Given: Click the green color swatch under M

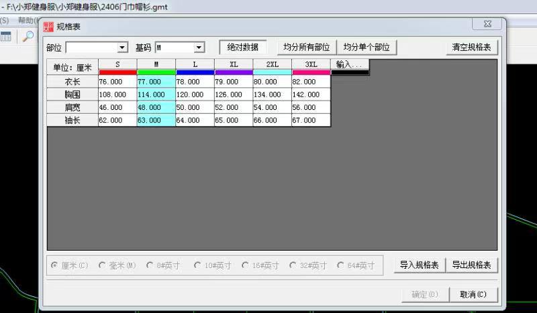Looking at the screenshot, I should coord(156,72).
